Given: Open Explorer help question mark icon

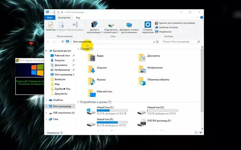Looking at the screenshot, I should click(202, 18).
